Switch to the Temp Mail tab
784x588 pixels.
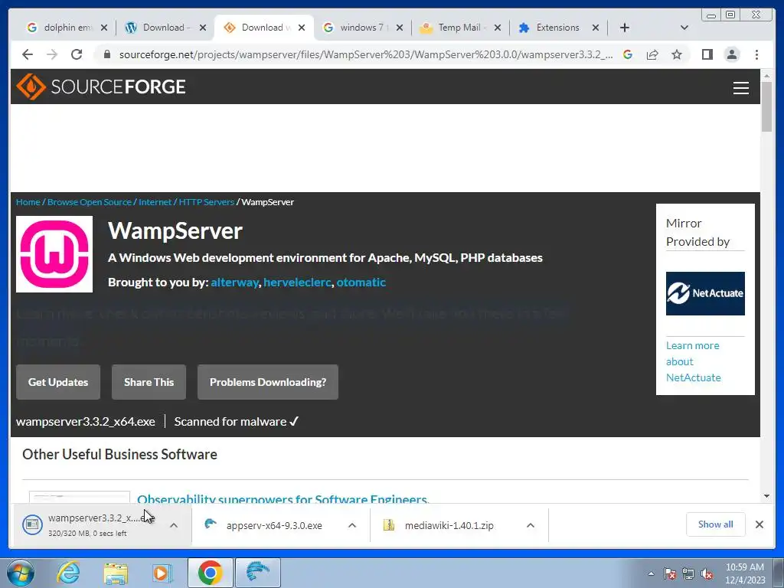(460, 28)
